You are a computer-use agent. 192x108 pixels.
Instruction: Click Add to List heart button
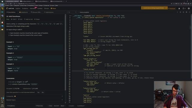(28, 19)
